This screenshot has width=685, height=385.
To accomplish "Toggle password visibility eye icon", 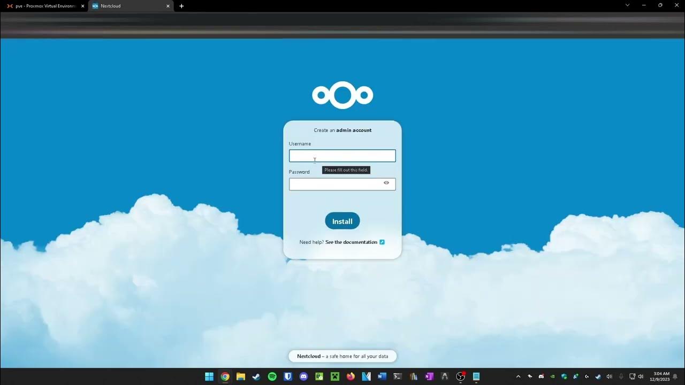I will pyautogui.click(x=386, y=183).
